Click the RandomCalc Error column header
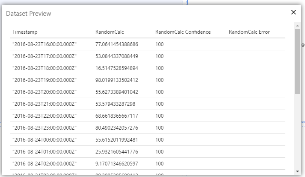Viewport: 305px width, 177px height. pyautogui.click(x=249, y=32)
